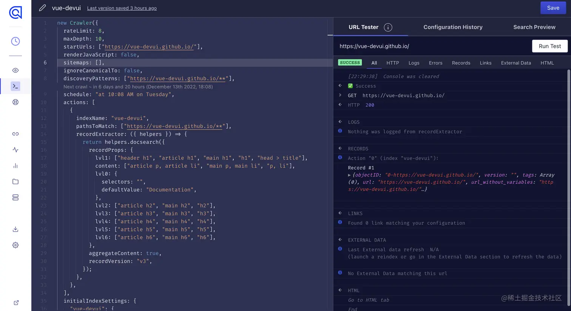Click the Algolia logo in the sidebar
Screen dimensions: 571x311
(15, 12)
